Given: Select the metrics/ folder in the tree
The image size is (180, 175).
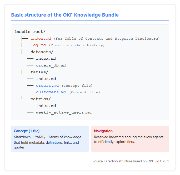Looking at the screenshot, I should pos(41,99).
